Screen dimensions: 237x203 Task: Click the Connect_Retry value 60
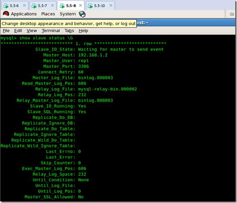(81, 72)
